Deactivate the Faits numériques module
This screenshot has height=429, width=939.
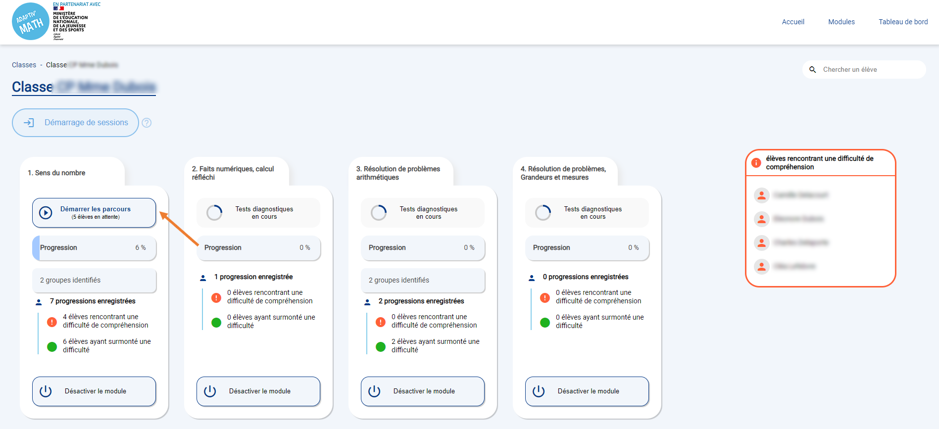pyautogui.click(x=258, y=391)
